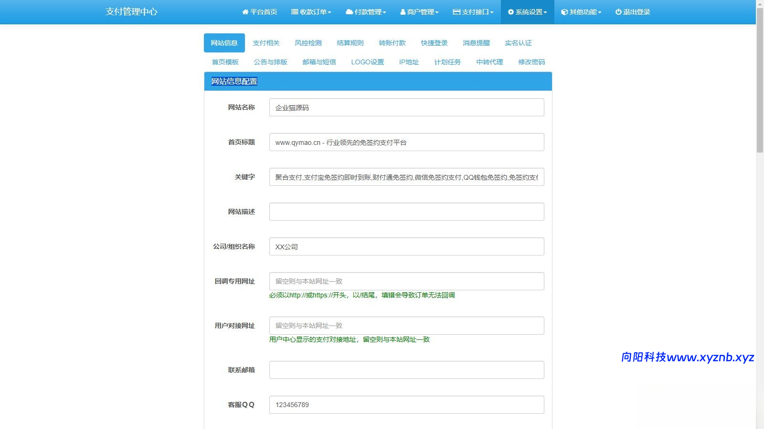Click the card icon beside 支付接口
Screen dimensions: 764x429
click(456, 12)
